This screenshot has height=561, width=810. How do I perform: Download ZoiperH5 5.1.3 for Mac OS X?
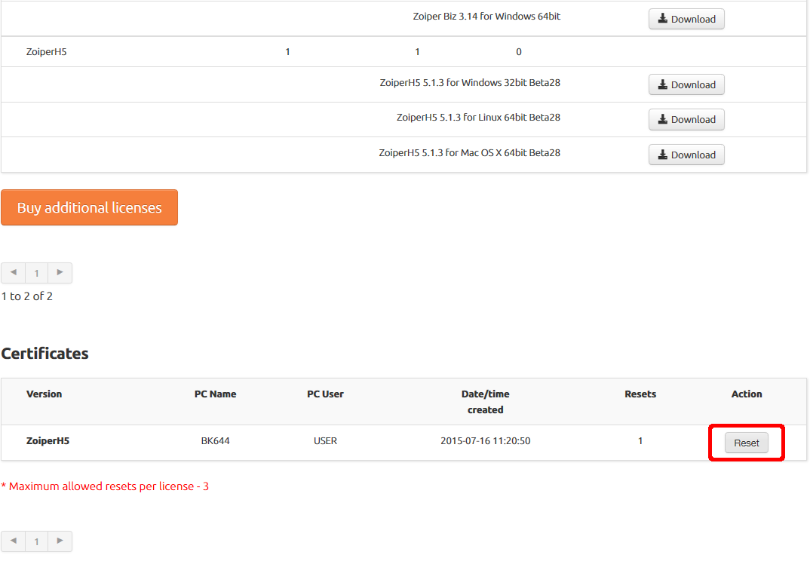pos(686,155)
